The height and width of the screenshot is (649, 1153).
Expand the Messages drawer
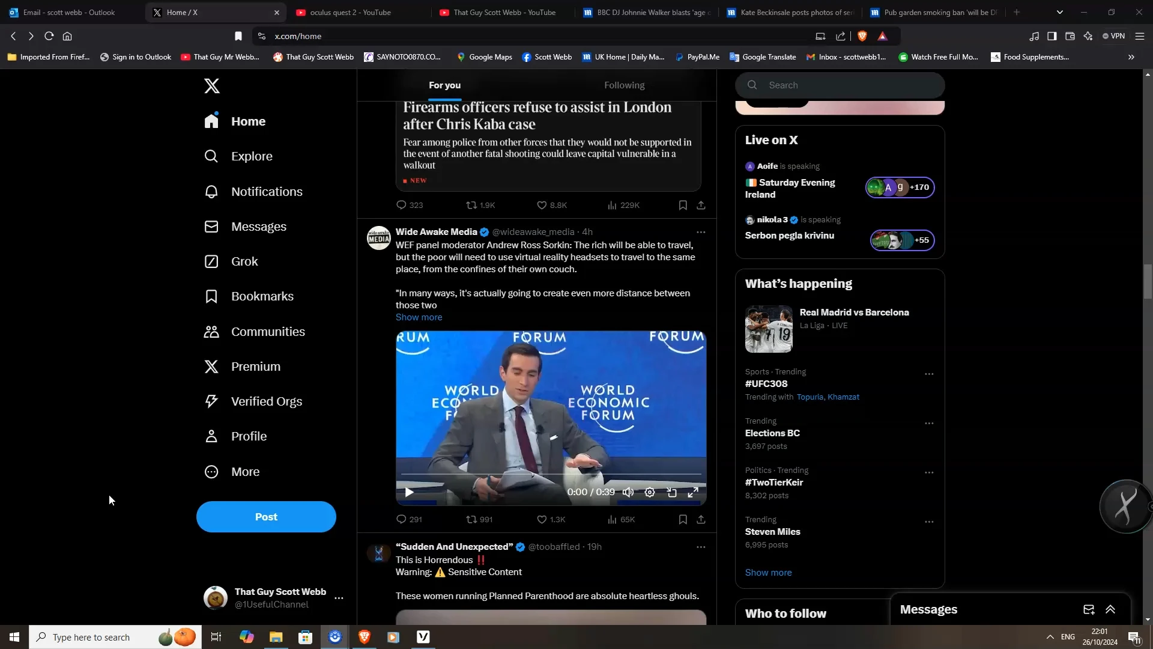click(x=1110, y=610)
